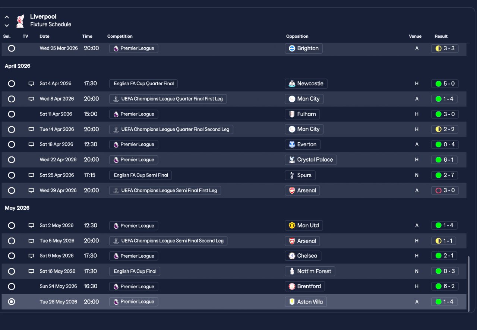Screen dimensions: 477x330
Task: Open Champions League Semi Final First Leg
Action: (165, 191)
